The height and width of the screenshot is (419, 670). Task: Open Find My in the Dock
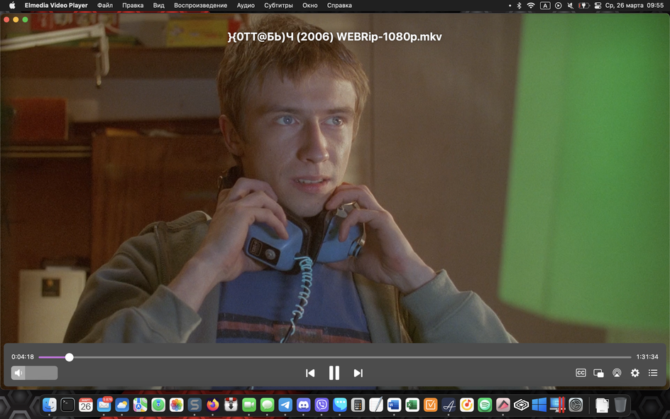pos(158,405)
